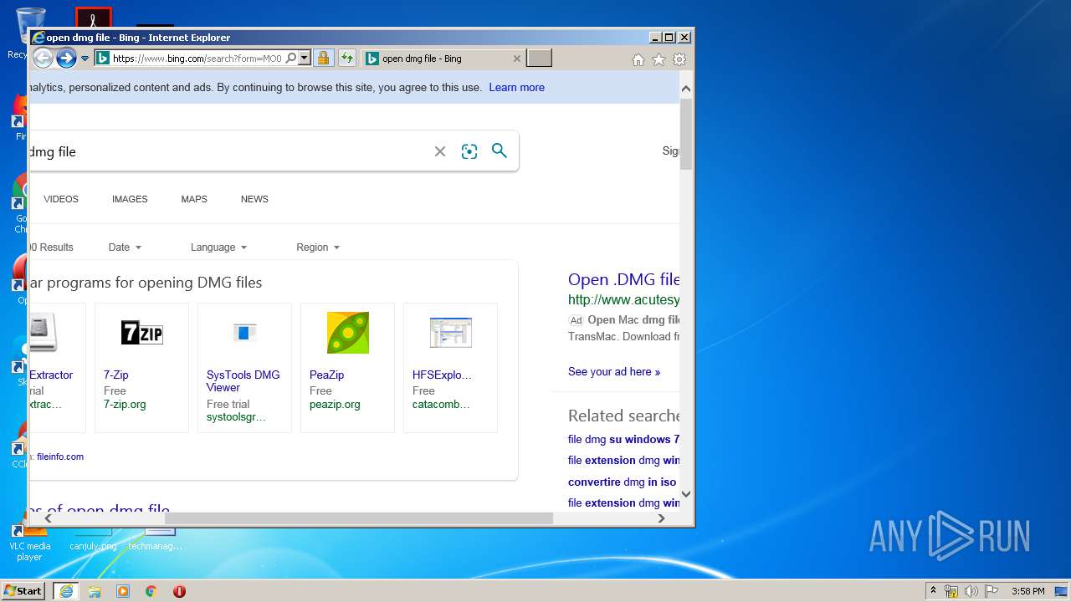Expand the Language filter dropdown
Image resolution: width=1071 pixels, height=602 pixels.
tap(218, 247)
